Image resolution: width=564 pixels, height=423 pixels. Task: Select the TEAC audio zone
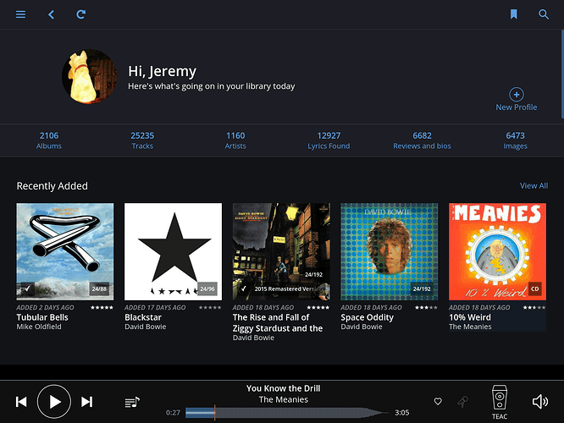point(500,402)
